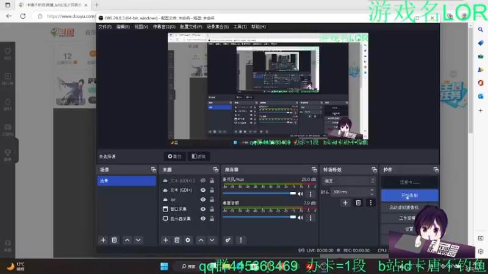This screenshot has height=274, width=488.
Task: Add a new scene with plus icon
Action: point(103,240)
